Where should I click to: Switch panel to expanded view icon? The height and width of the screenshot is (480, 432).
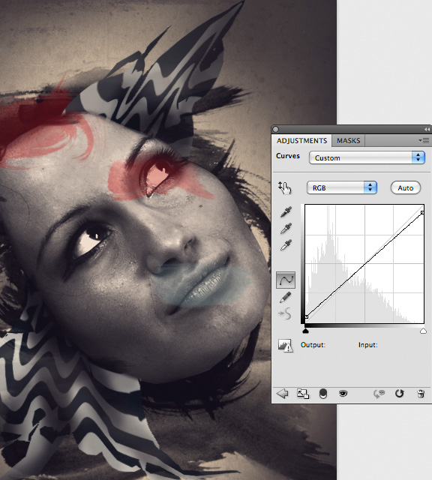(x=303, y=394)
